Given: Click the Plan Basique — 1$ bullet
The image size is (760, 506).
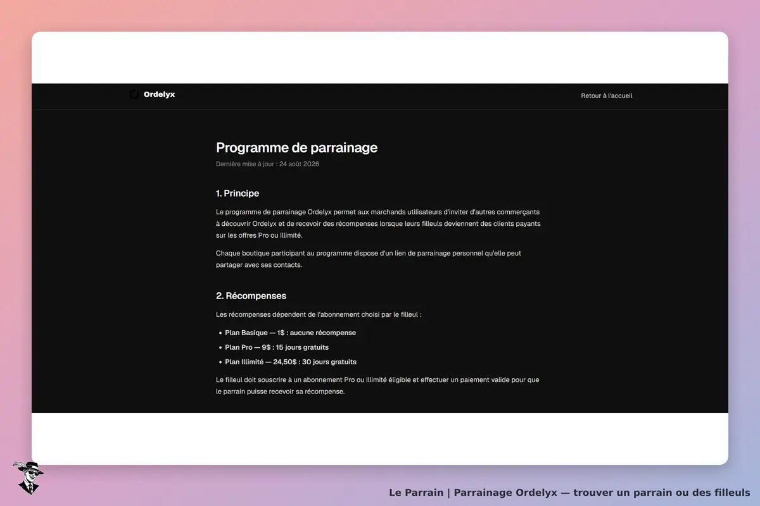Looking at the screenshot, I should pyautogui.click(x=290, y=333).
